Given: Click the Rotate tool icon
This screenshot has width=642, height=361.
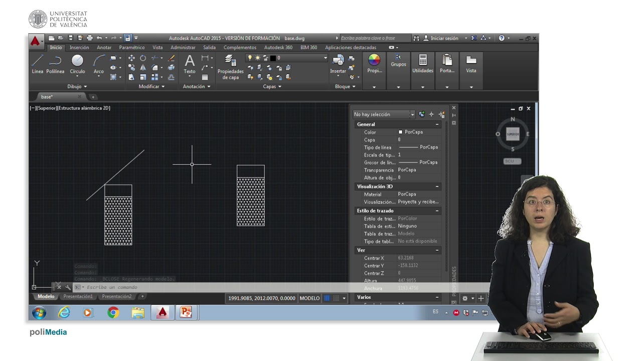Looking at the screenshot, I should click(143, 58).
